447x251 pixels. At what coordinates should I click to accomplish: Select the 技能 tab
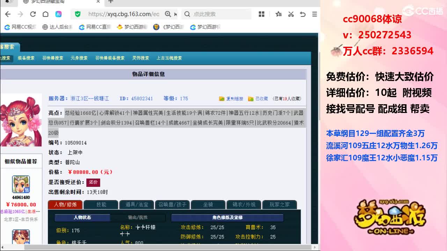pyautogui.click(x=101, y=205)
